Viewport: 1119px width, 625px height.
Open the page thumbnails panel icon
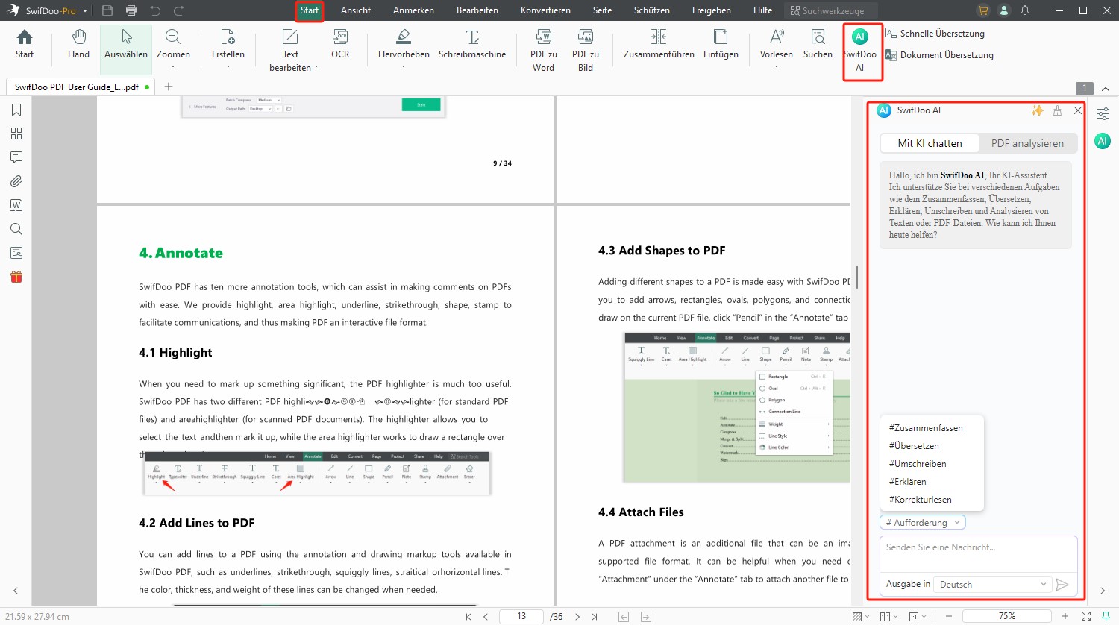point(16,134)
